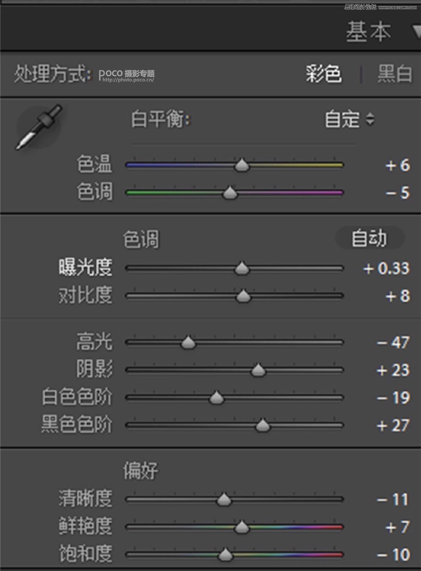Click the 黑色色阶 slider handle
The image size is (421, 571).
tap(263, 425)
